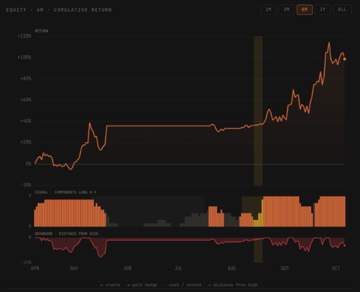Click the +20% axis label
The height and width of the screenshot is (292, 360).
(26, 142)
